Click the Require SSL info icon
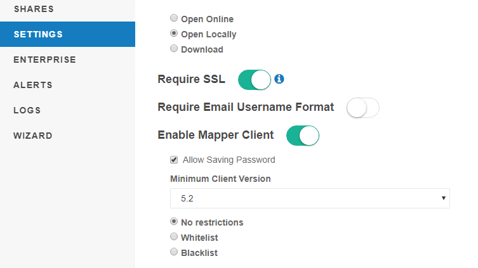 click(279, 79)
